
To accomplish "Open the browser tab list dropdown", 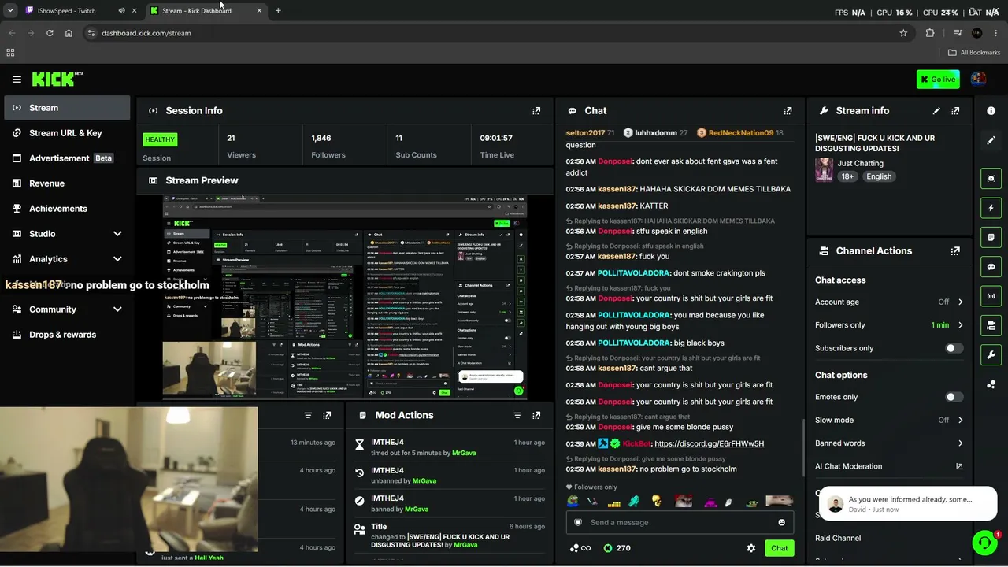I will tap(10, 11).
